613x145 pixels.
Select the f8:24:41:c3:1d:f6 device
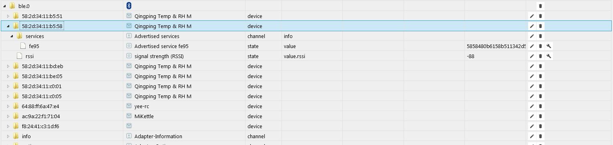(306, 126)
